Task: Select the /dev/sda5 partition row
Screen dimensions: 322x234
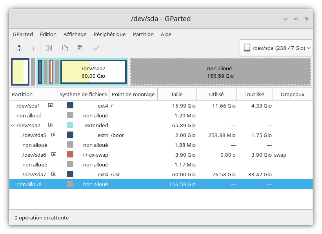Action: [x=161, y=135]
